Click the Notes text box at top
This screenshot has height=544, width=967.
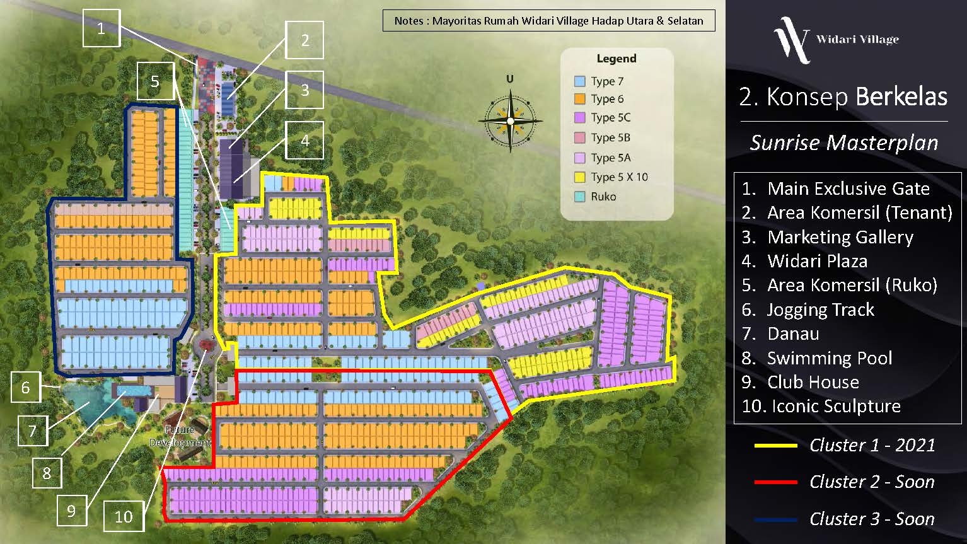tap(548, 21)
